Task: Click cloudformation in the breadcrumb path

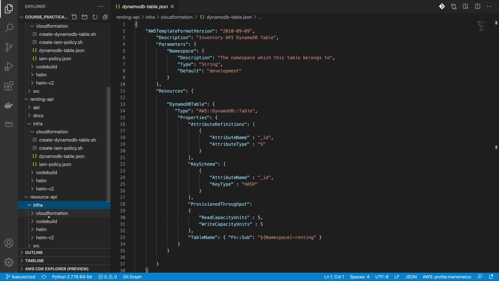Action: click(x=176, y=17)
